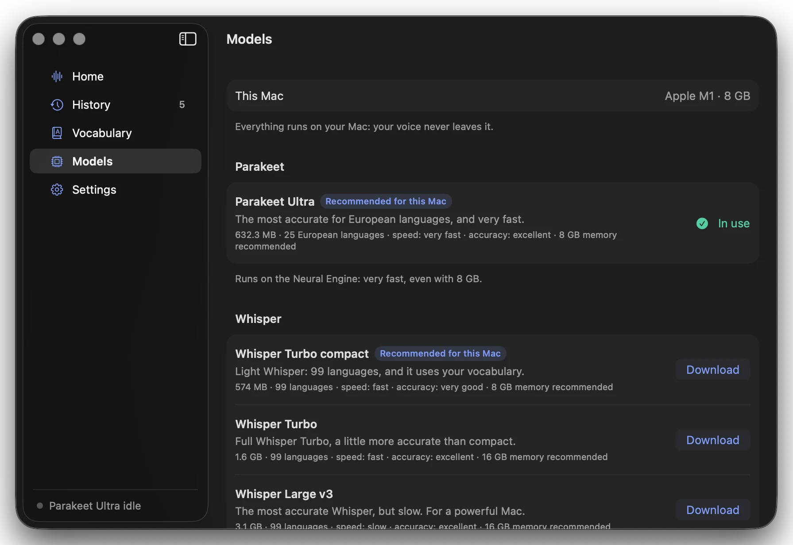Click the Parakeet Ultra idle status text
This screenshot has width=793, height=545.
click(x=95, y=506)
